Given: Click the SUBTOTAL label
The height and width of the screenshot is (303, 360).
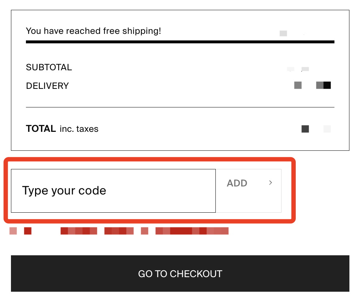Looking at the screenshot, I should point(49,67).
